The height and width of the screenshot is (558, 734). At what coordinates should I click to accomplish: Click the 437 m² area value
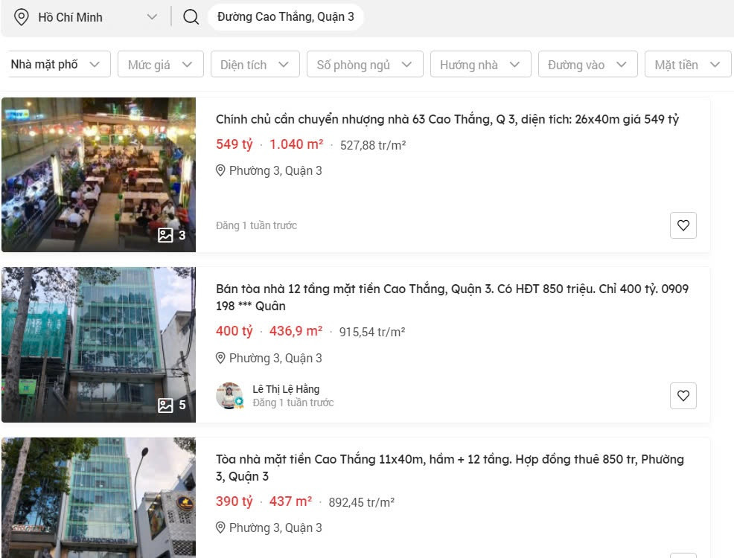pyautogui.click(x=291, y=501)
